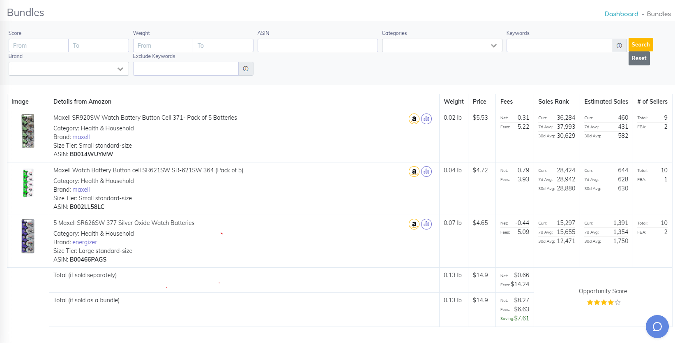Focus the Weight From field
Viewport: 675px width, 343px height.
(163, 46)
